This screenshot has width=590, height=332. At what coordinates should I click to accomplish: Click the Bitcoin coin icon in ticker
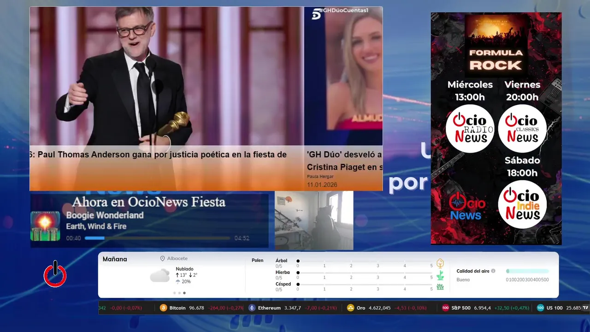pos(163,308)
